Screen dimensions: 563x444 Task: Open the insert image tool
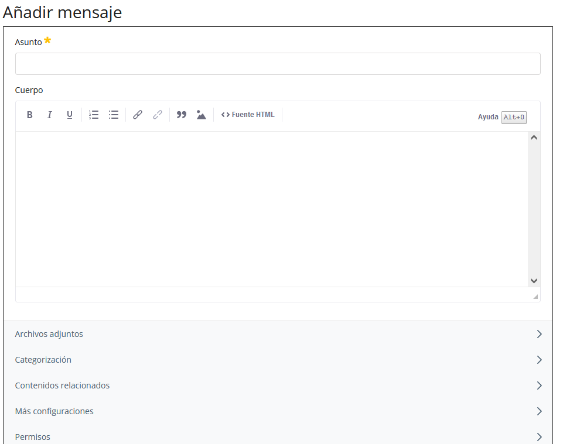(202, 115)
